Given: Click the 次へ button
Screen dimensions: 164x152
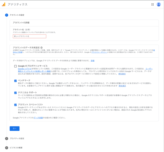Looking at the screenshot, I should point(14,128).
